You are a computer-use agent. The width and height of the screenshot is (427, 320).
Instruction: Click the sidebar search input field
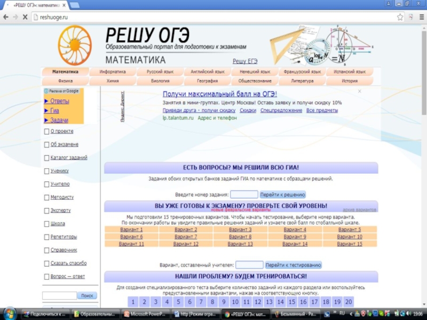click(x=59, y=295)
